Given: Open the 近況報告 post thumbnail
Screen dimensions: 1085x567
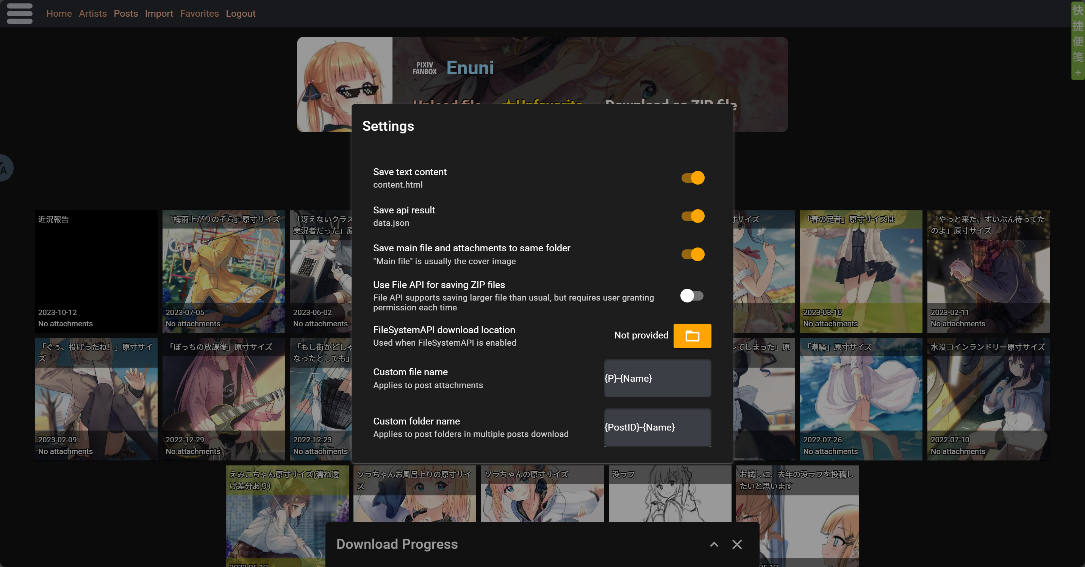Looking at the screenshot, I should click(x=96, y=272).
